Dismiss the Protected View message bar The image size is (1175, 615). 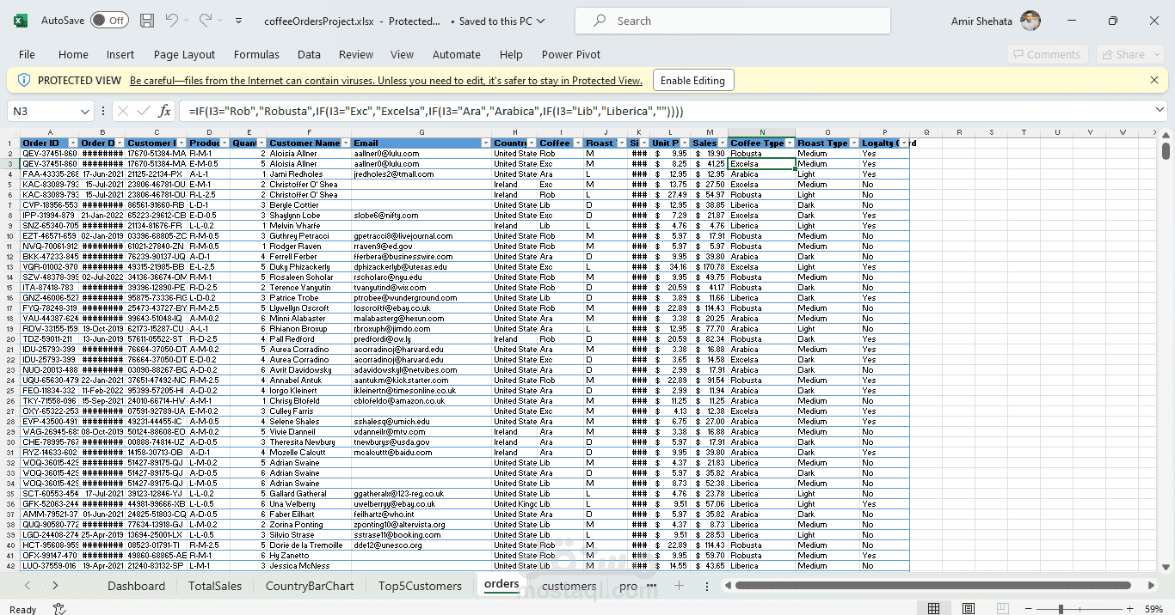coord(1154,80)
